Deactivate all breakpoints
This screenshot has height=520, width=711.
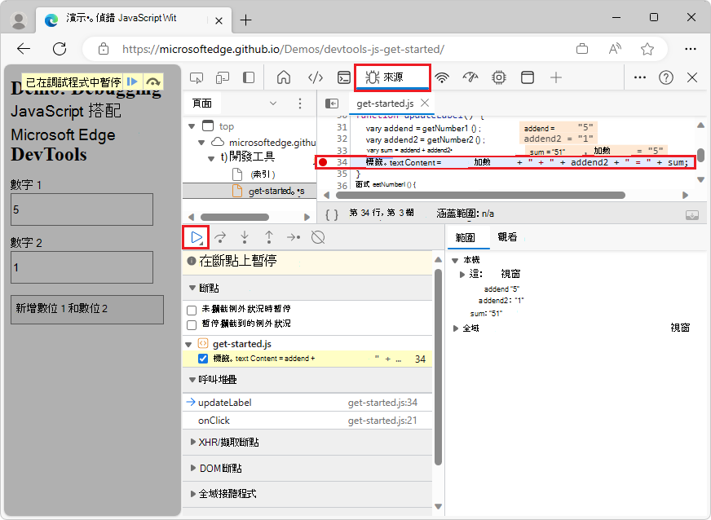pos(317,238)
